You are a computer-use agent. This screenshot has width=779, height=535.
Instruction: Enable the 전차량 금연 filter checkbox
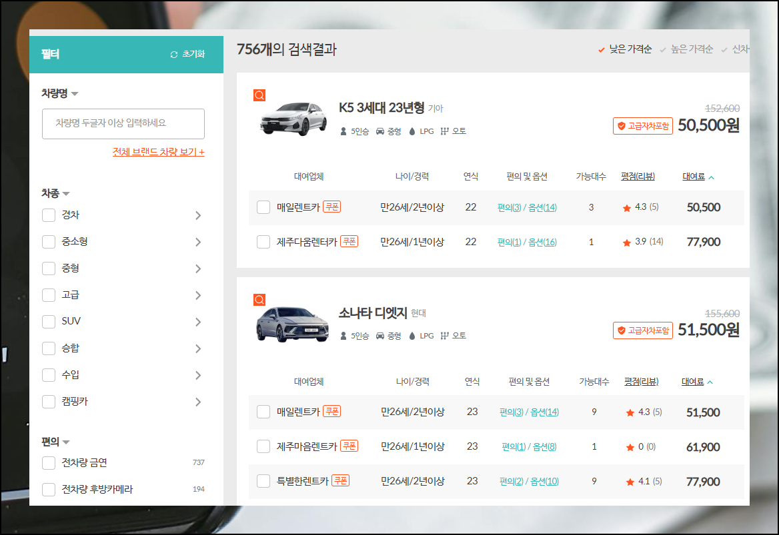point(49,463)
